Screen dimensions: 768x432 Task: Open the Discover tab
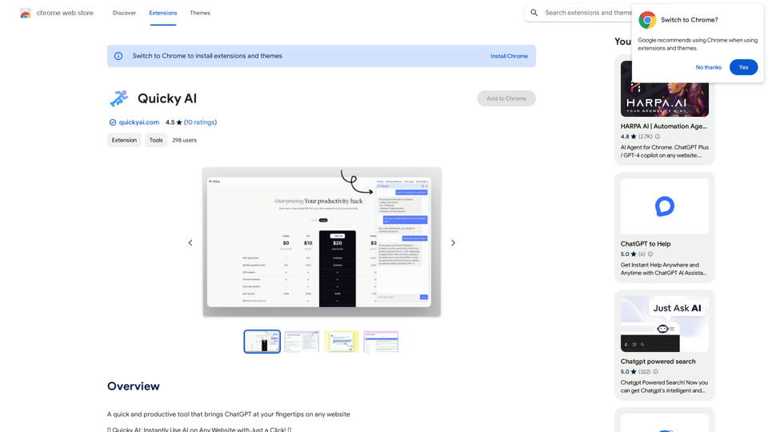[125, 14]
